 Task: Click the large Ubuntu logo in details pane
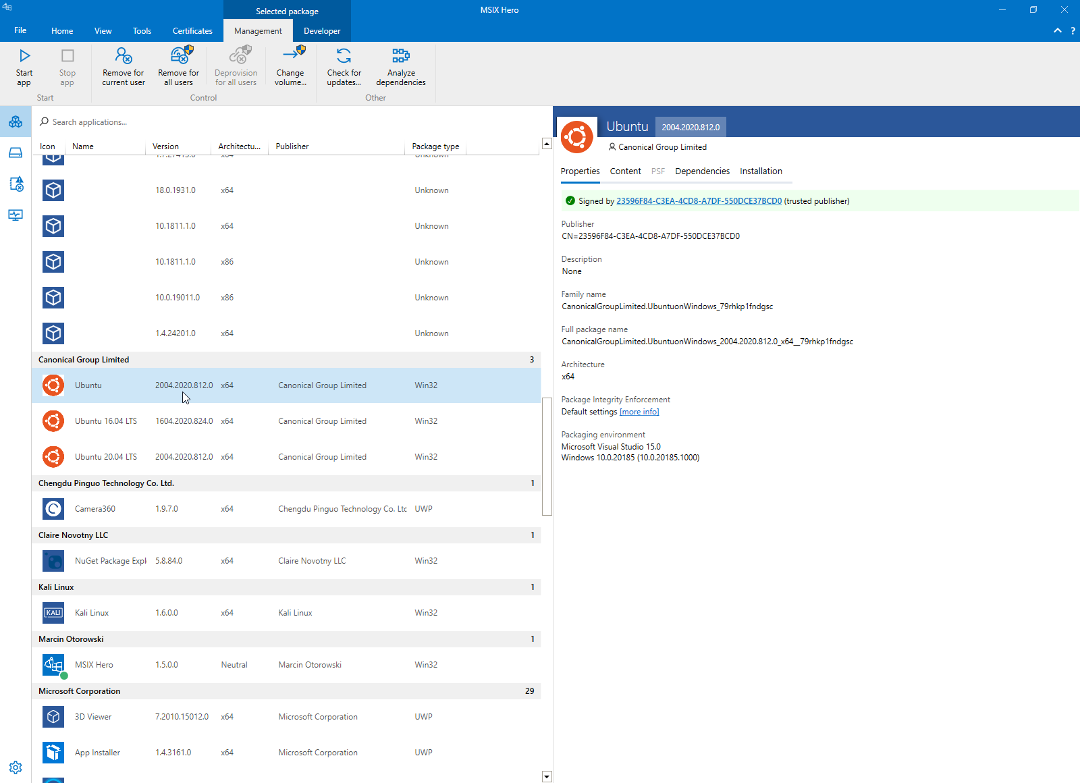tap(577, 137)
